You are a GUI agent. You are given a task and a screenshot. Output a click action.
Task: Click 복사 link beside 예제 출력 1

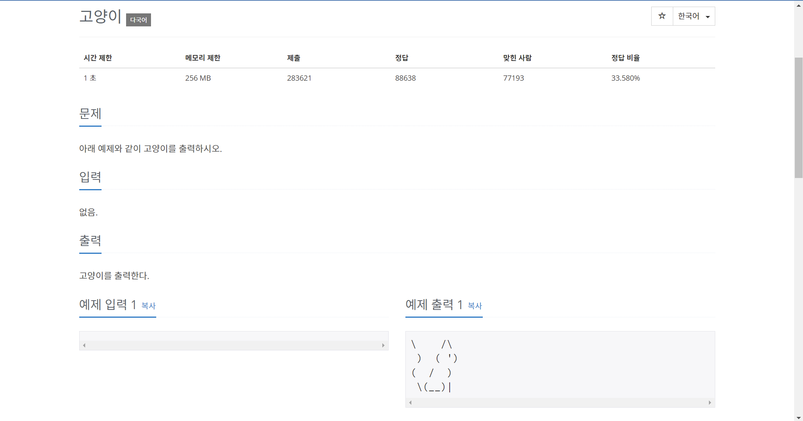coord(475,306)
